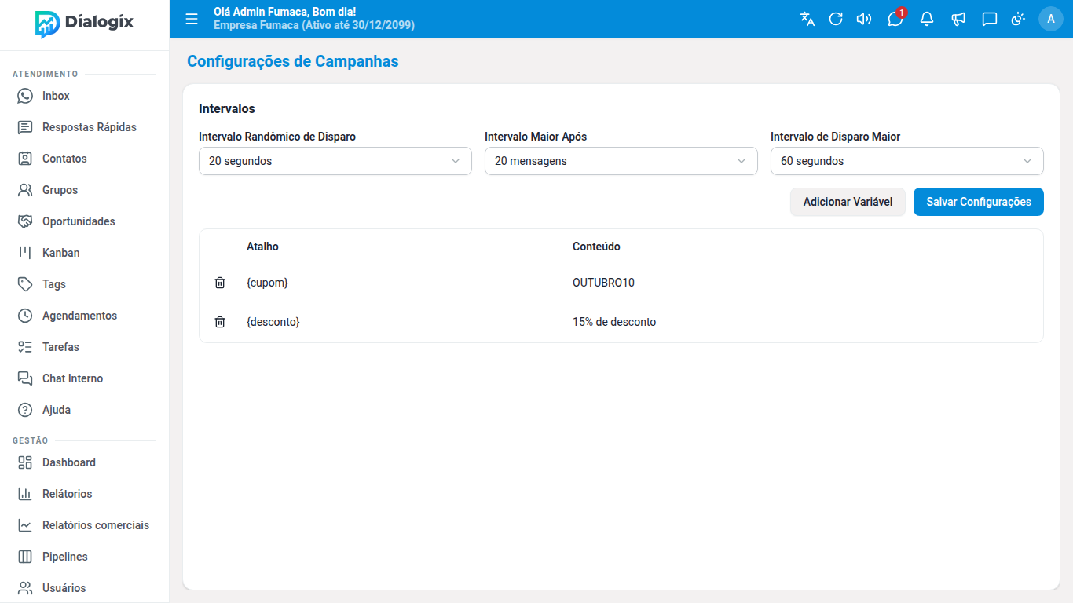
Task: Click the Tarefas checklist icon
Action: tap(25, 347)
